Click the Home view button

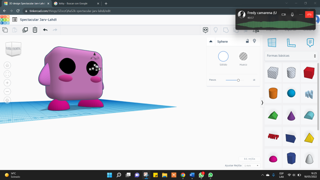(7, 65)
